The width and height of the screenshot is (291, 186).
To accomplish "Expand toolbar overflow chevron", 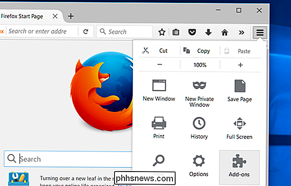I will pos(241,33).
